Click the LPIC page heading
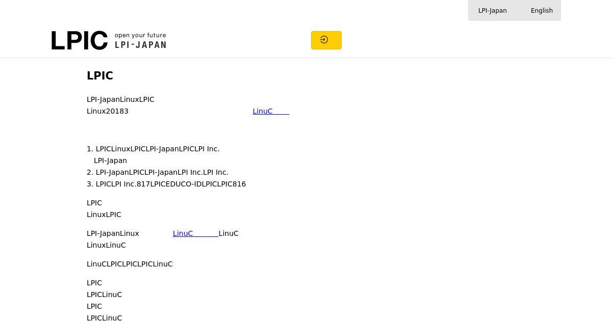612x321 pixels. pyautogui.click(x=100, y=75)
